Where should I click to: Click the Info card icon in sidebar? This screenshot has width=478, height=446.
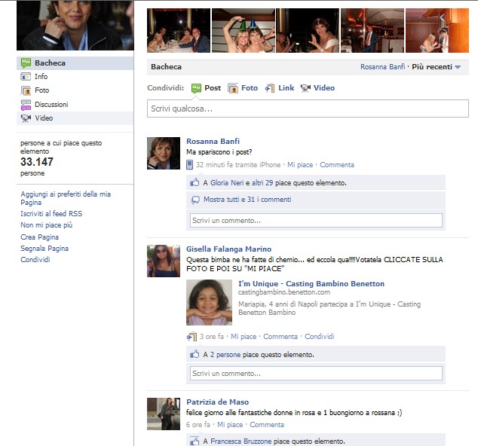coord(26,76)
